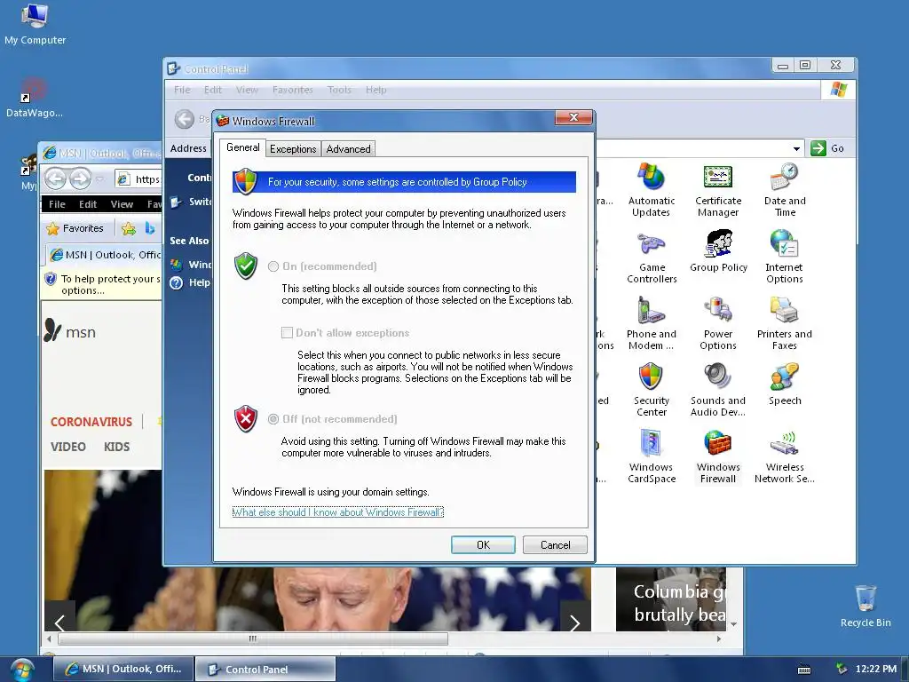The height and width of the screenshot is (682, 909).
Task: Open Group Policy icon
Action: point(718,251)
